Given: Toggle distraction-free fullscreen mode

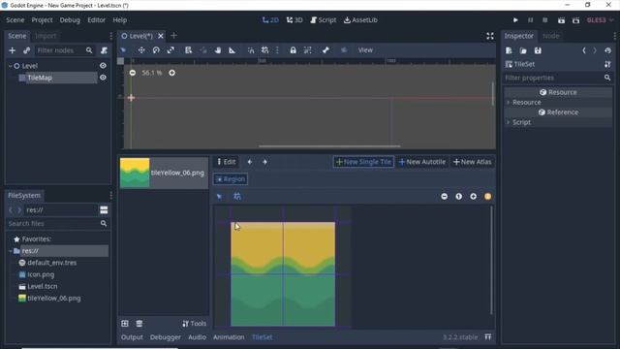Looking at the screenshot, I should [490, 36].
